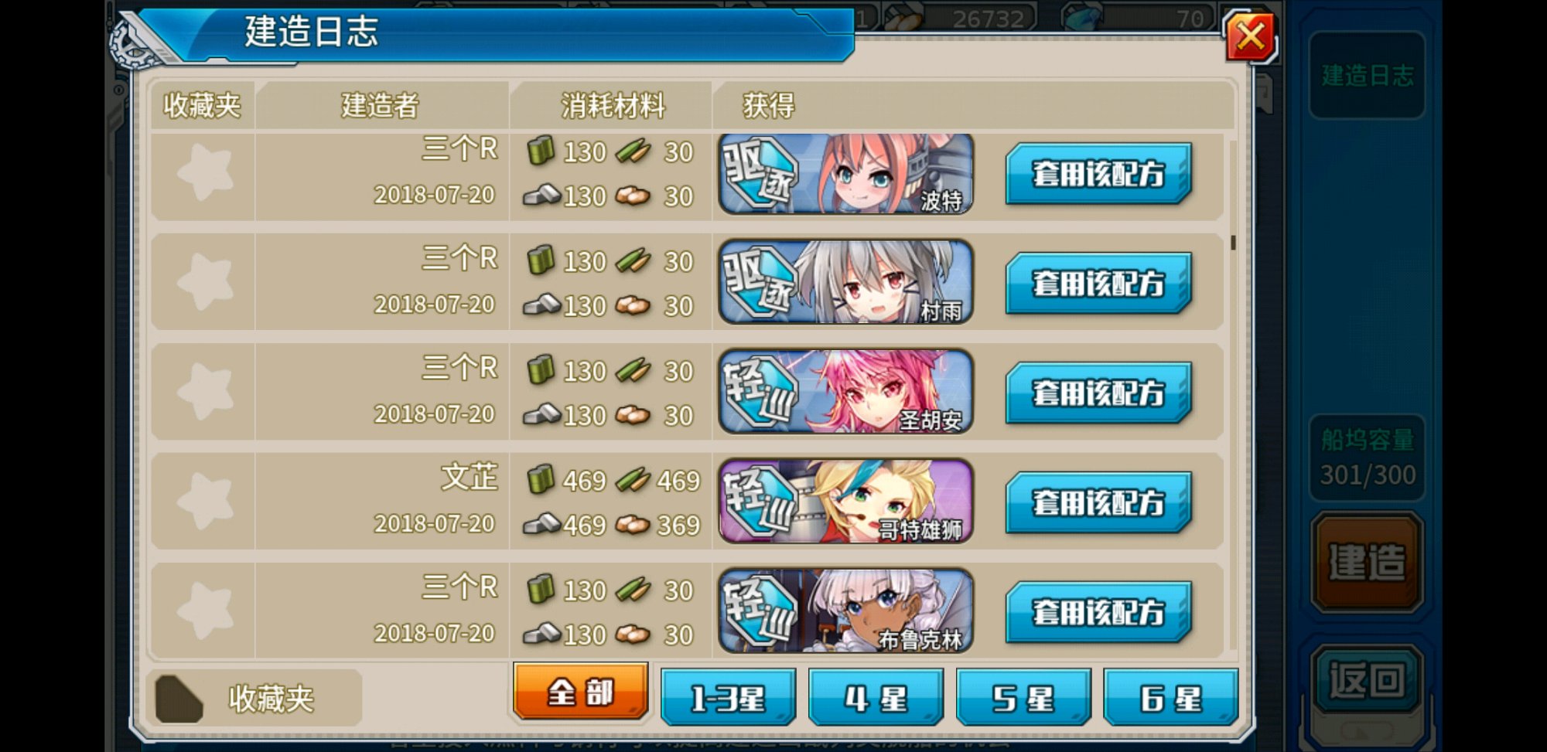Toggle favorite star for 哥特雄狮 build record
This screenshot has height=752, width=1547.
click(205, 502)
